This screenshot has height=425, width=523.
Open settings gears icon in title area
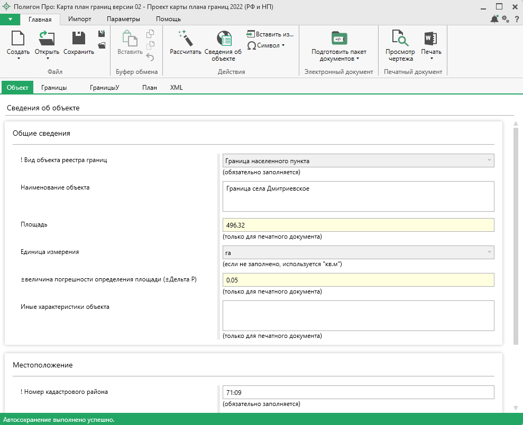click(506, 19)
